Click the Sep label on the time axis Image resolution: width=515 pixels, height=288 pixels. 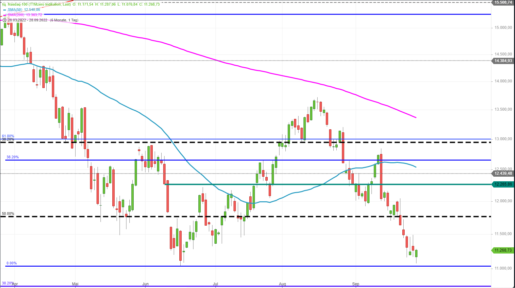click(x=356, y=284)
